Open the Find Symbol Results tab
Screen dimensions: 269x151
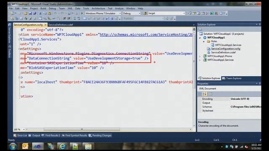tap(74, 135)
